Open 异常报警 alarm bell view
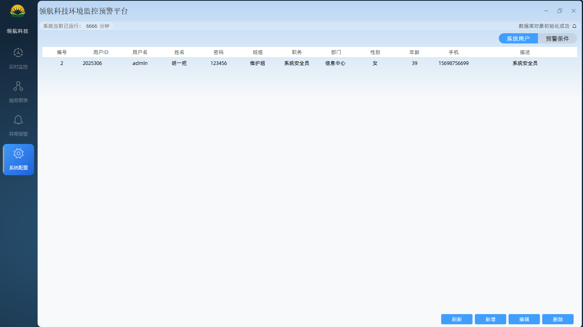The width and height of the screenshot is (583, 327). coord(18,125)
